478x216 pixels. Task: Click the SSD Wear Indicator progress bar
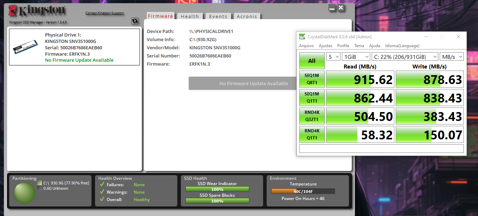(x=217, y=189)
